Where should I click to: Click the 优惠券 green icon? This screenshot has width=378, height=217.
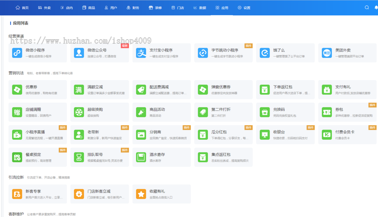pos(17,90)
